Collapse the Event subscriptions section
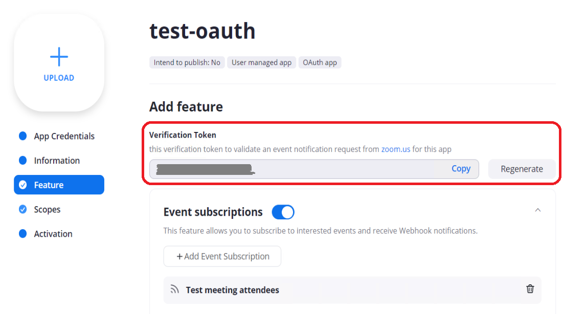563x314 pixels. [x=537, y=210]
